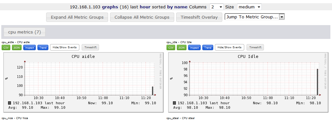
Task: Click 'Now: 99.10' value in aidle graph
Action: [100, 103]
